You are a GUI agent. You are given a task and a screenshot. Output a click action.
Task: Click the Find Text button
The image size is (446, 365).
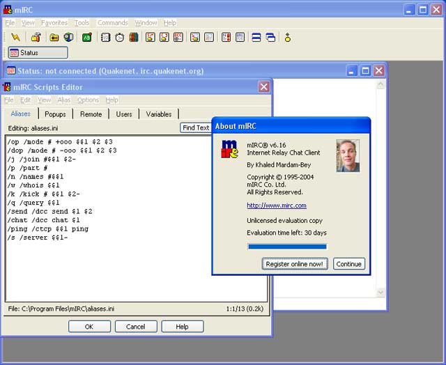point(196,128)
